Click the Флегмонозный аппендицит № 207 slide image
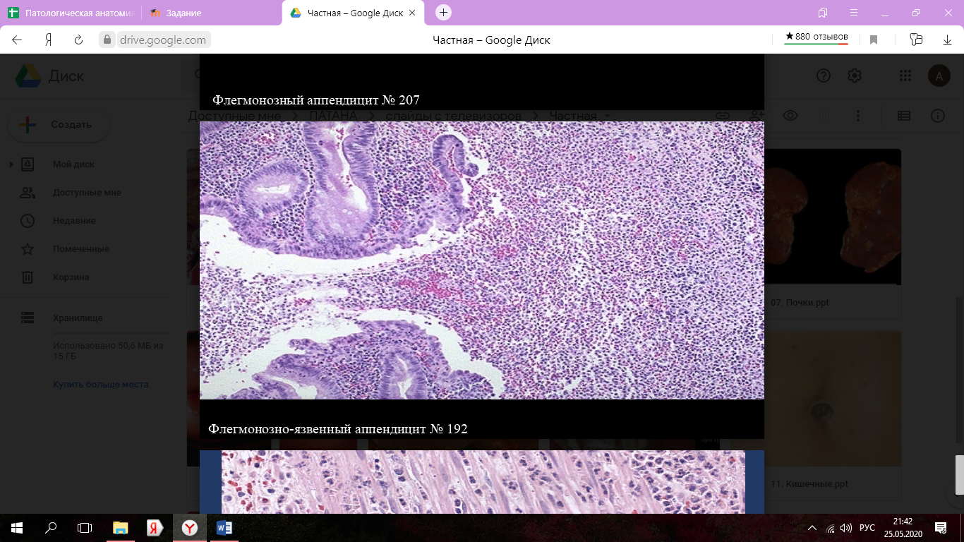The image size is (964, 542). pos(482,260)
